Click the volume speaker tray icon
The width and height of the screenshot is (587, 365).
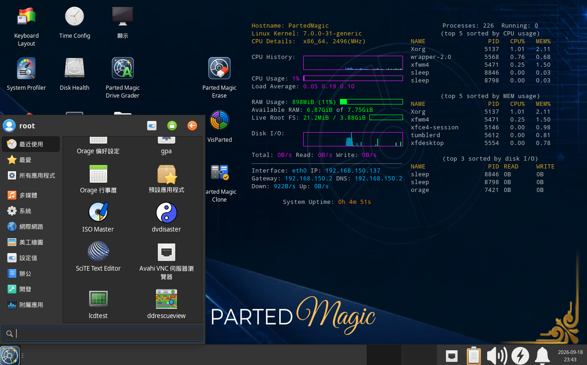(497, 355)
